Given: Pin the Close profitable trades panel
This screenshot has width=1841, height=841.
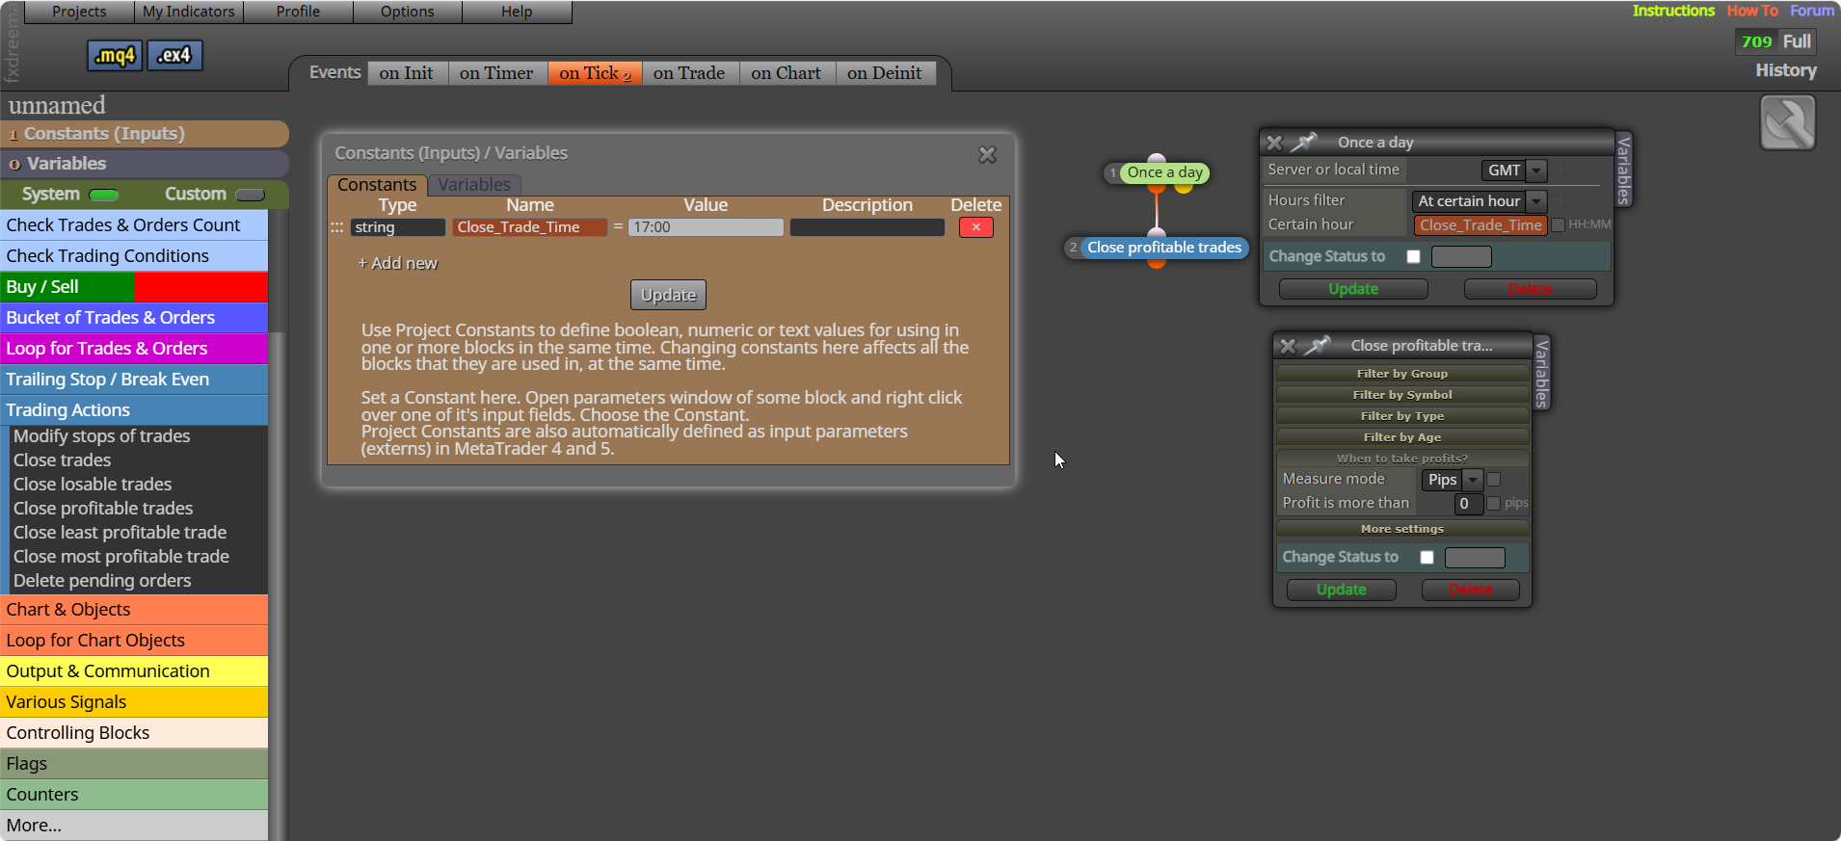Looking at the screenshot, I should pos(1318,345).
